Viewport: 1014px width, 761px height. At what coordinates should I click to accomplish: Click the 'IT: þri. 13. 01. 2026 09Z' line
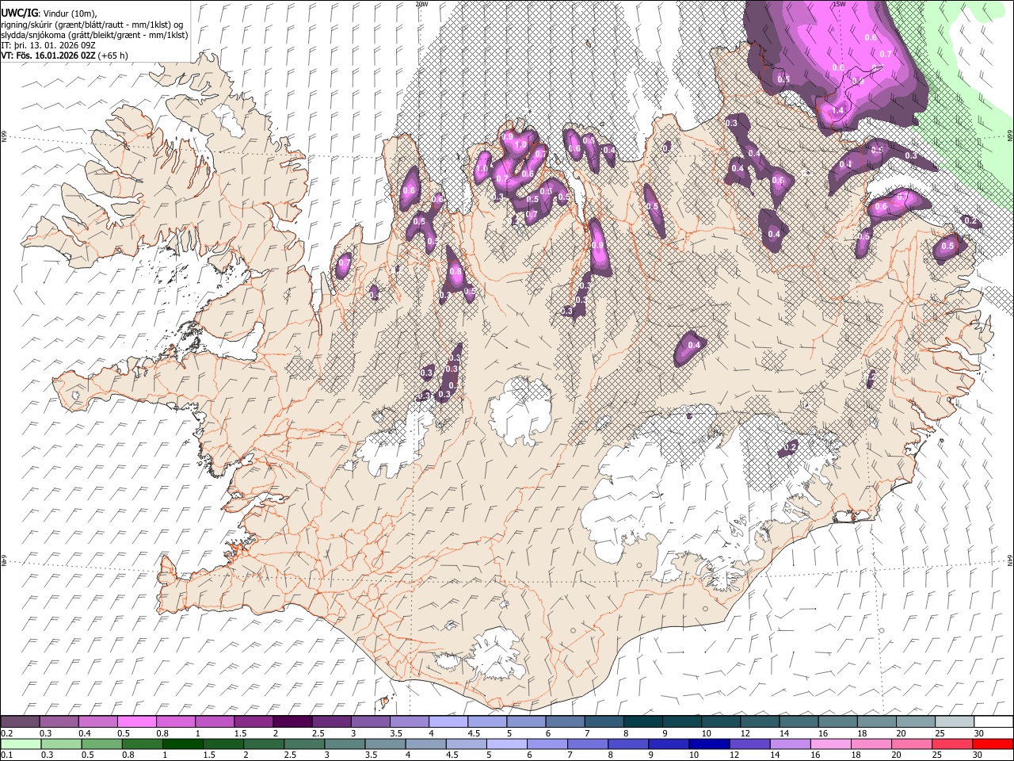click(48, 45)
